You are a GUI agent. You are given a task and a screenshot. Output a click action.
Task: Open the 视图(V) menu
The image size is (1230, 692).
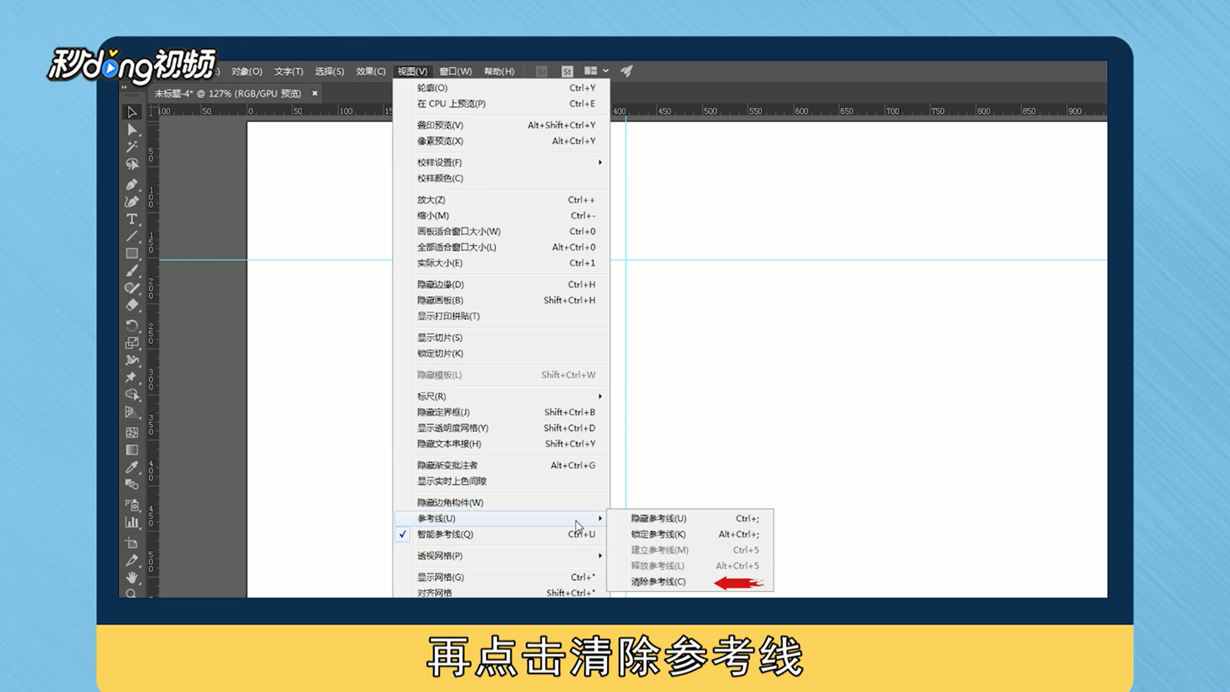(412, 71)
